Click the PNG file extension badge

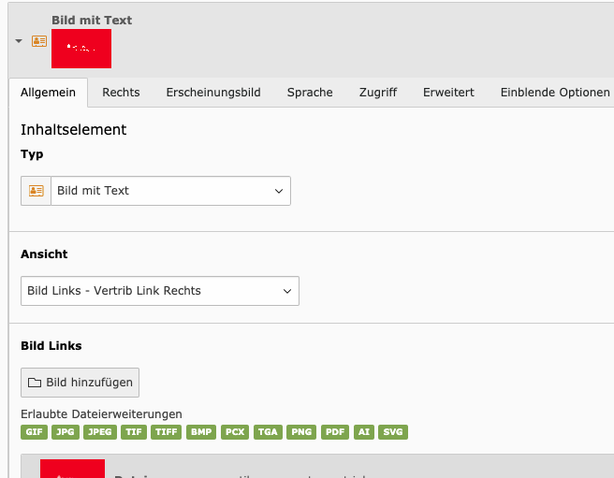301,432
